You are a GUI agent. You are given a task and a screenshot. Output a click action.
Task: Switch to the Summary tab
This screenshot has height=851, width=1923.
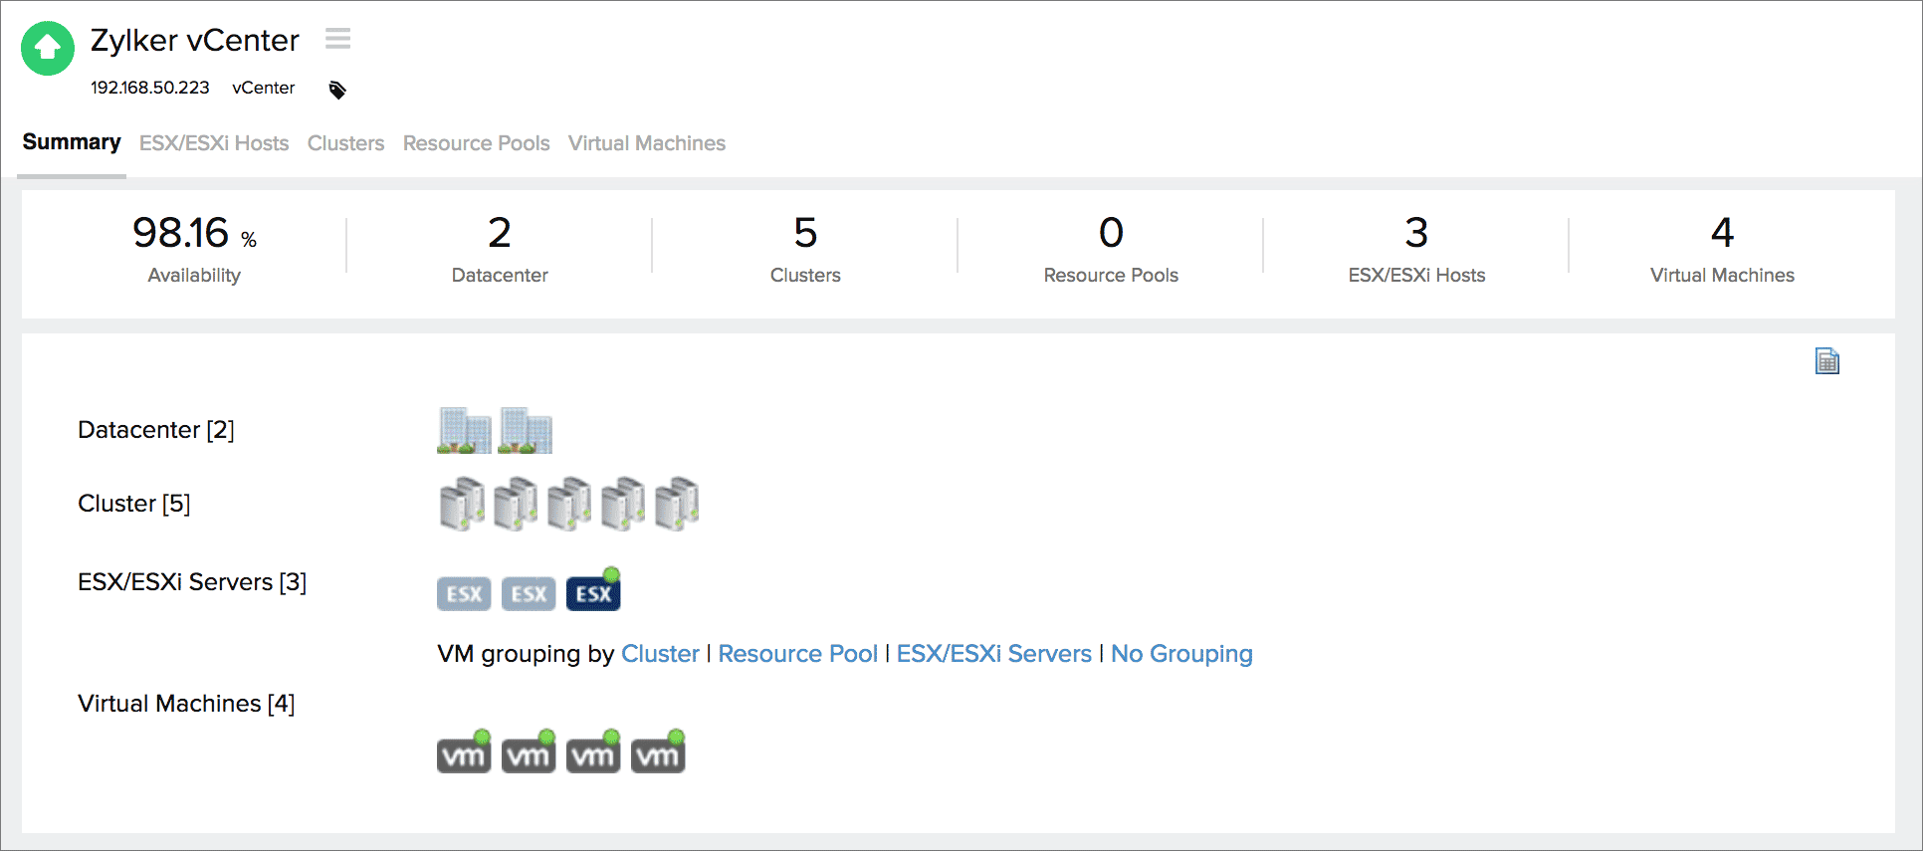72,142
